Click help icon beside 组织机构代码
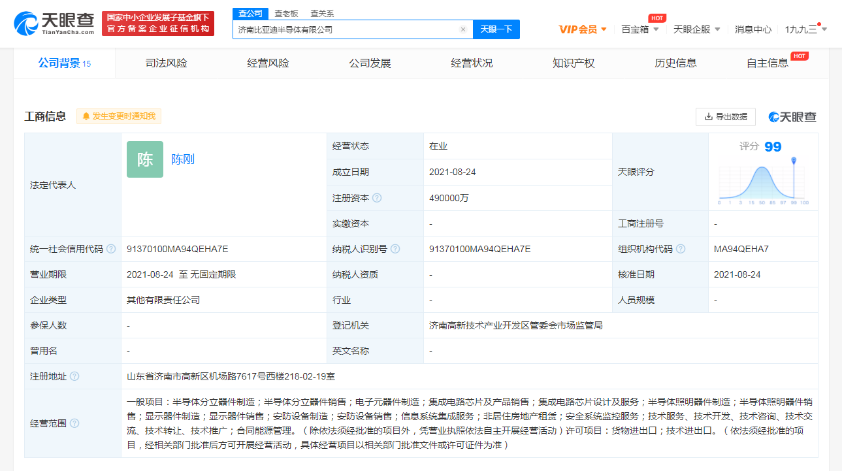This screenshot has height=471, width=842. click(681, 249)
